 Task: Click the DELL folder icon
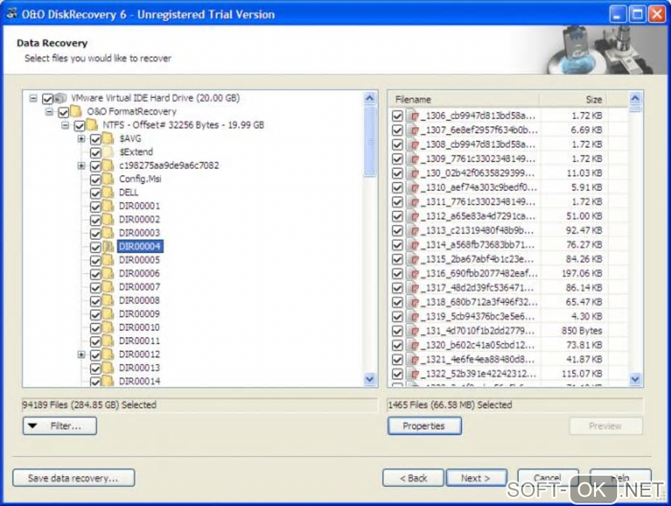[x=108, y=193]
